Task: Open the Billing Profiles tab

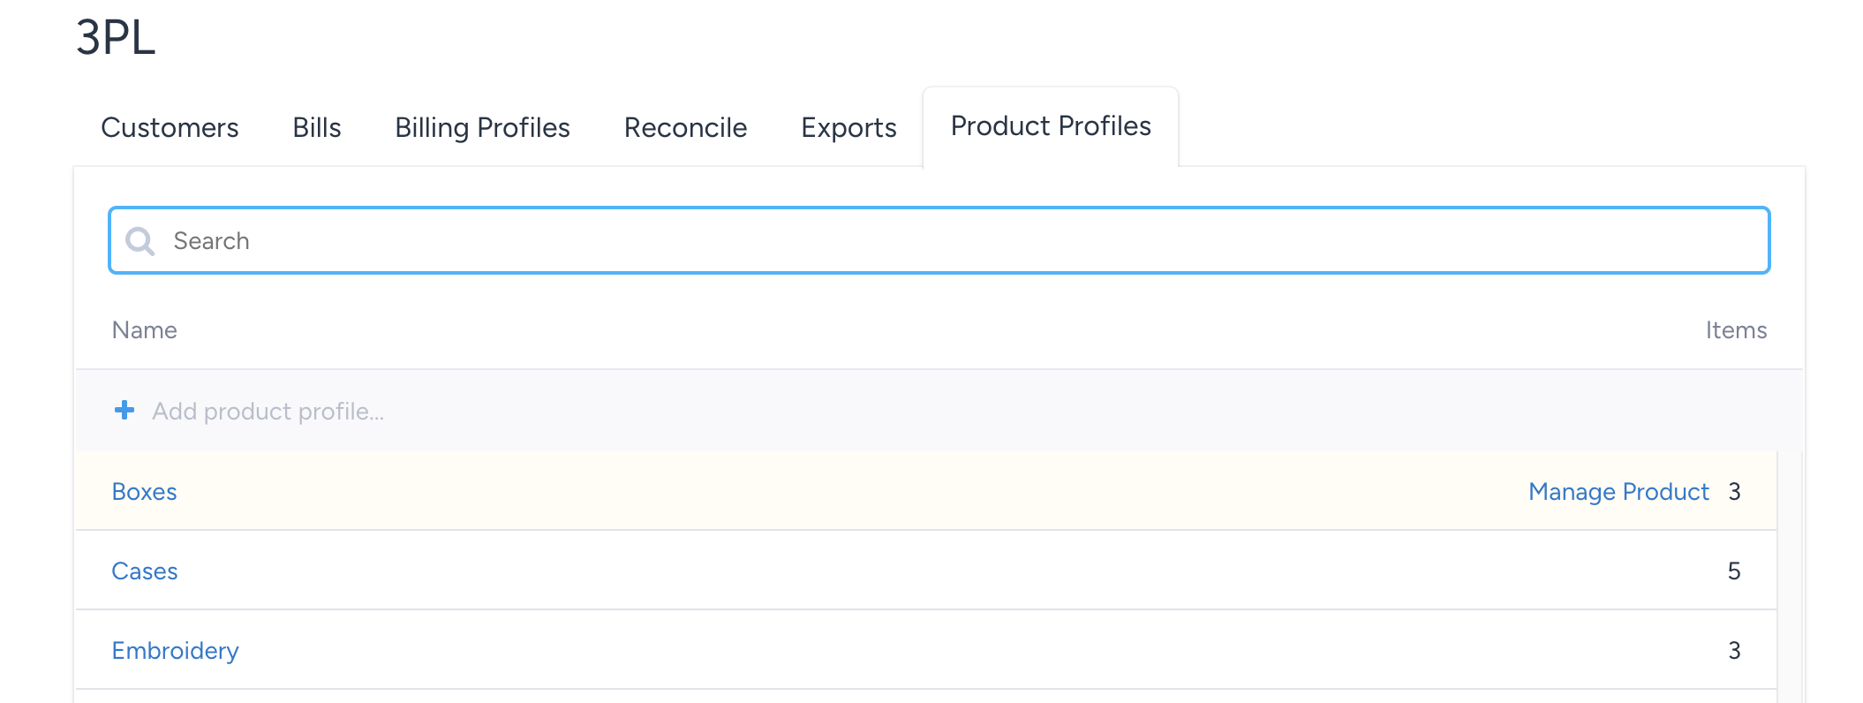Action: coord(482,128)
